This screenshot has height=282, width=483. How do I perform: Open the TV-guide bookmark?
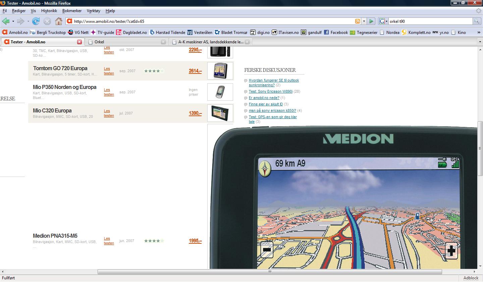click(x=102, y=32)
